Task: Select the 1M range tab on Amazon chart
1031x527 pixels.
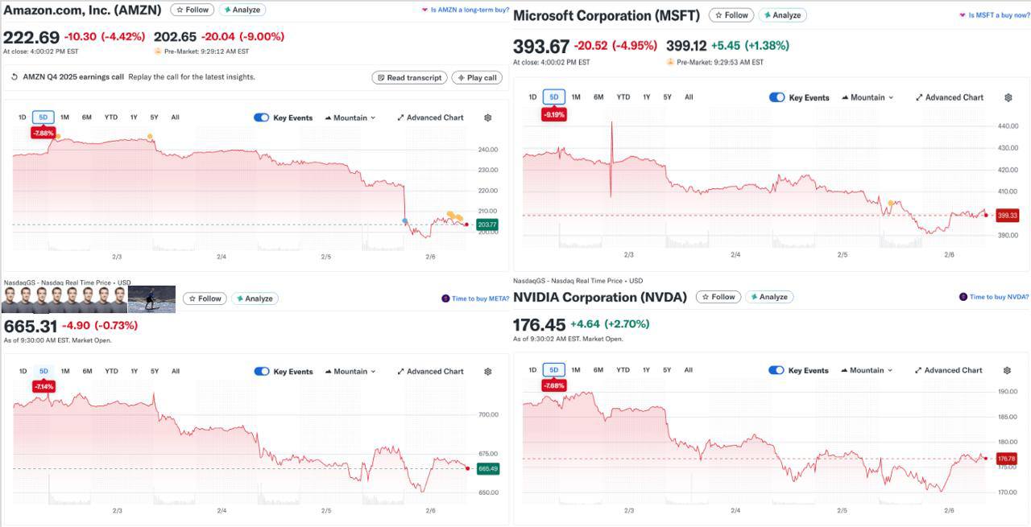Action: pyautogui.click(x=64, y=117)
